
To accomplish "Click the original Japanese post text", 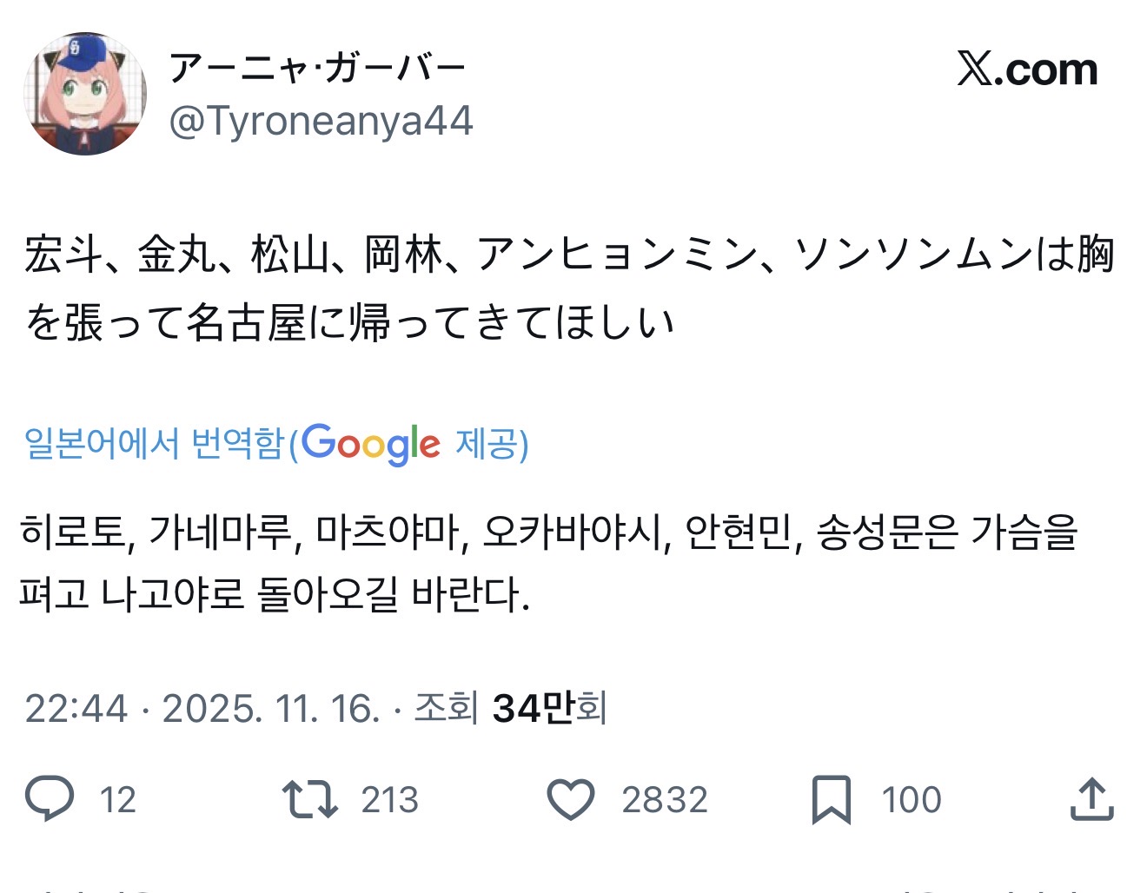I will (x=569, y=288).
